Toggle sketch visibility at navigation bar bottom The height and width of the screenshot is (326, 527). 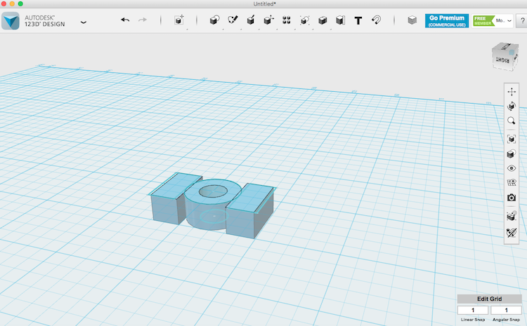[x=512, y=233]
